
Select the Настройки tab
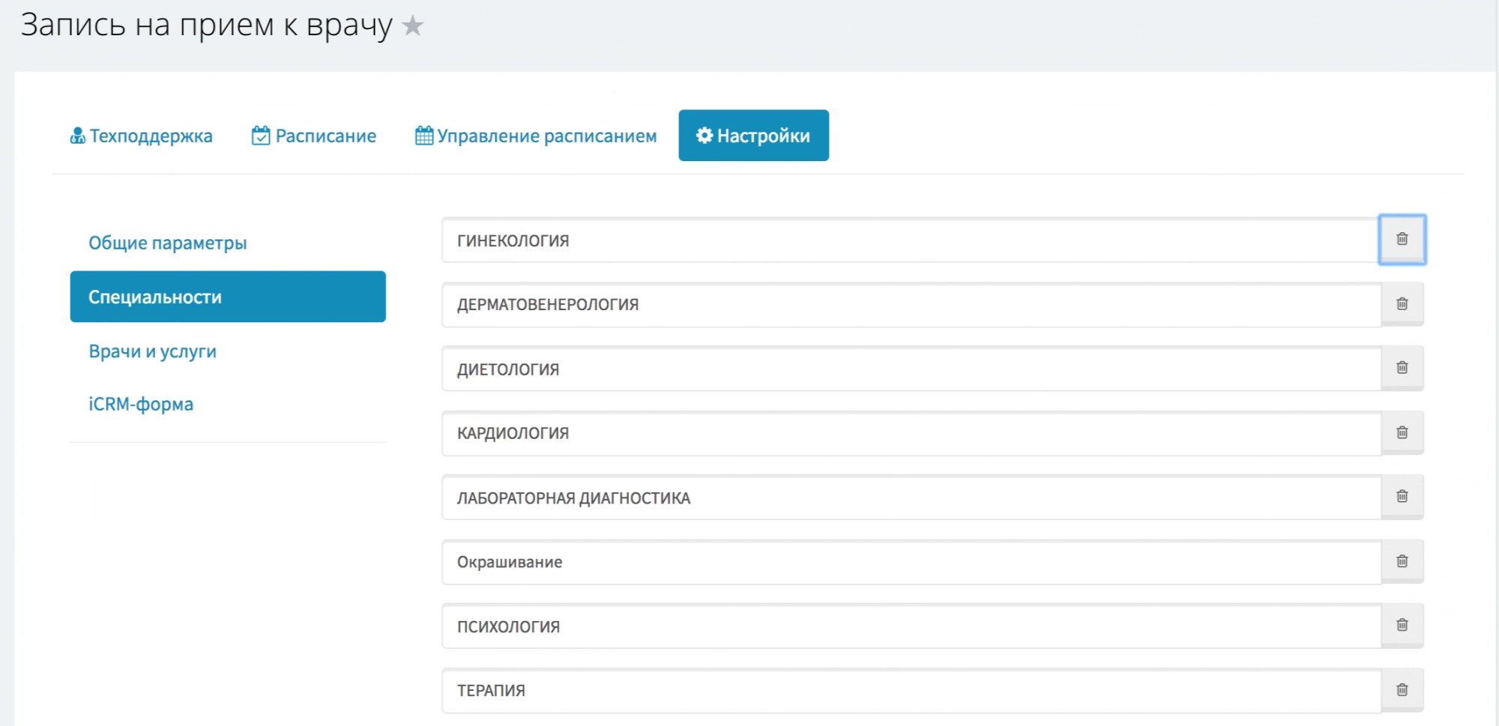pos(753,136)
